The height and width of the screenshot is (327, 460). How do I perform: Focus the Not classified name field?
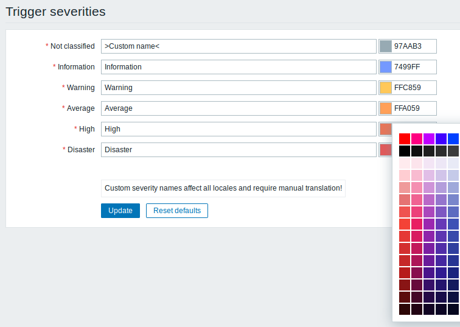point(239,46)
